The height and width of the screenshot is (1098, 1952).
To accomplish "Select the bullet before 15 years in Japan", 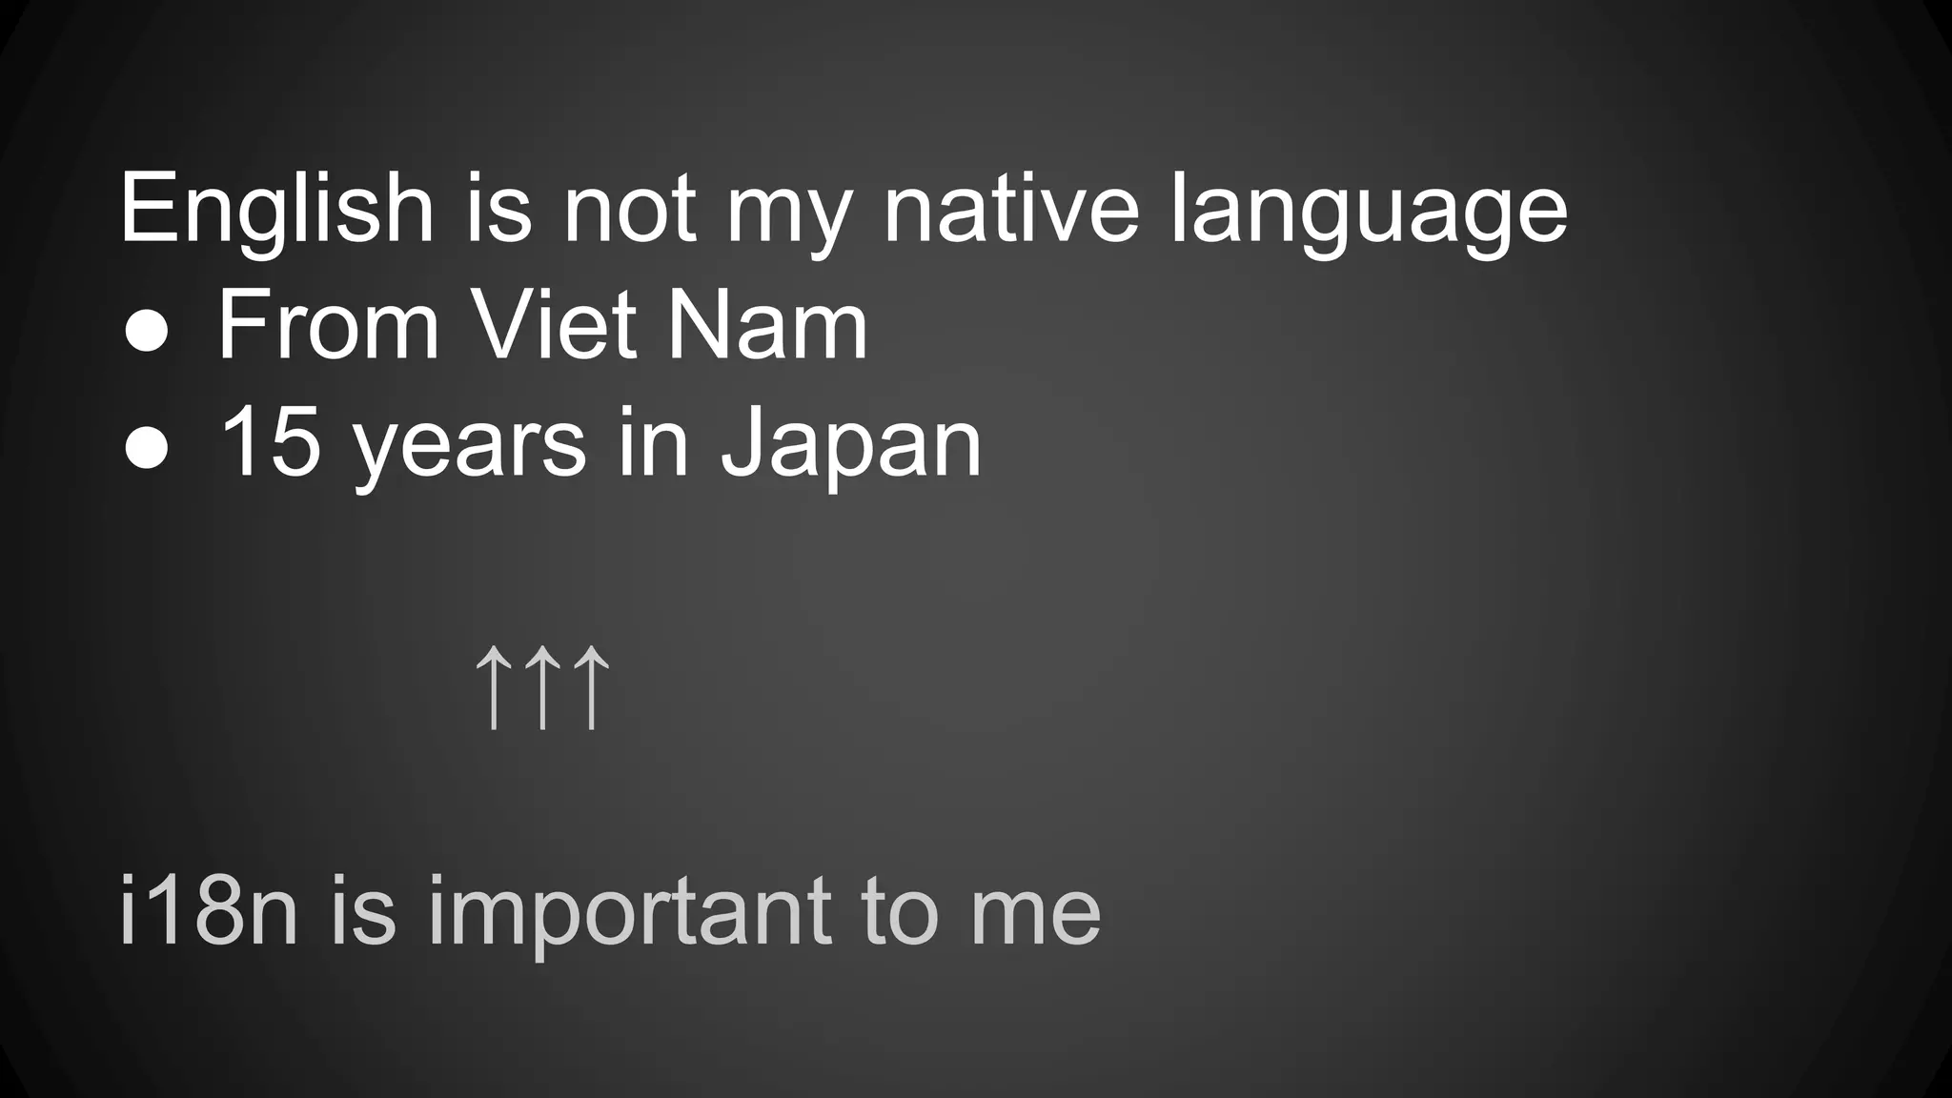I will coord(147,450).
